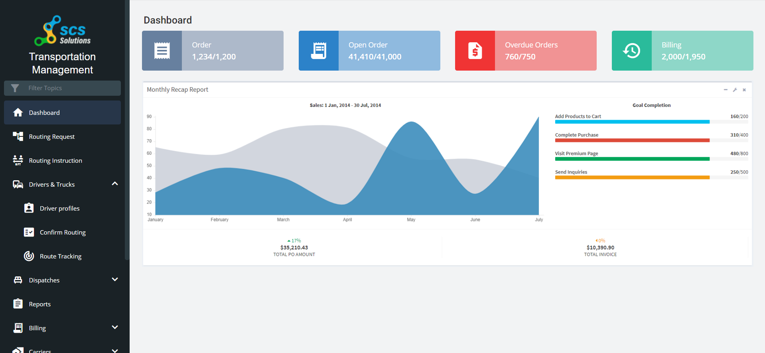The image size is (765, 353).
Task: Click the sales date range chart title
Action: 345,105
